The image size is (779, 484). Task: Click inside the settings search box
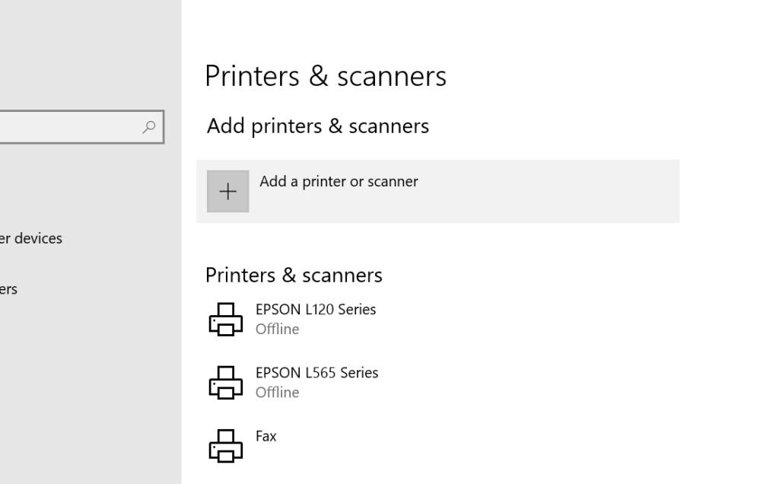click(x=68, y=127)
